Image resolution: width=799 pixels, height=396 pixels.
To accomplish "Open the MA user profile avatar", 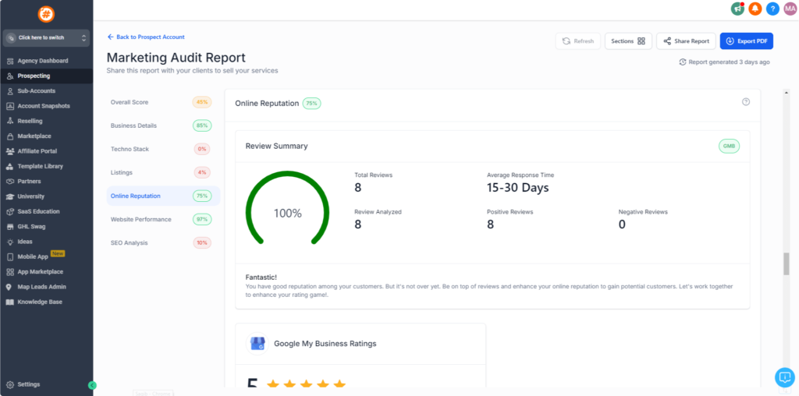I will coord(790,9).
